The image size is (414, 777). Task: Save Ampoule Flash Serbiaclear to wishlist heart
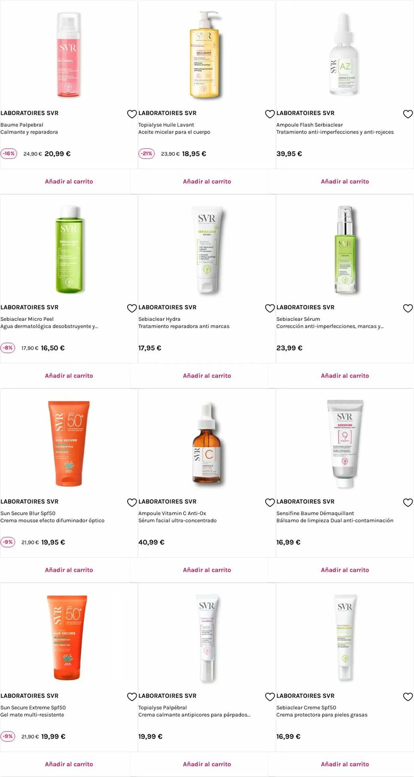tap(408, 114)
